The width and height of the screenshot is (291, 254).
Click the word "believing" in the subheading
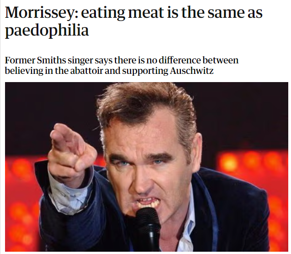[23, 71]
